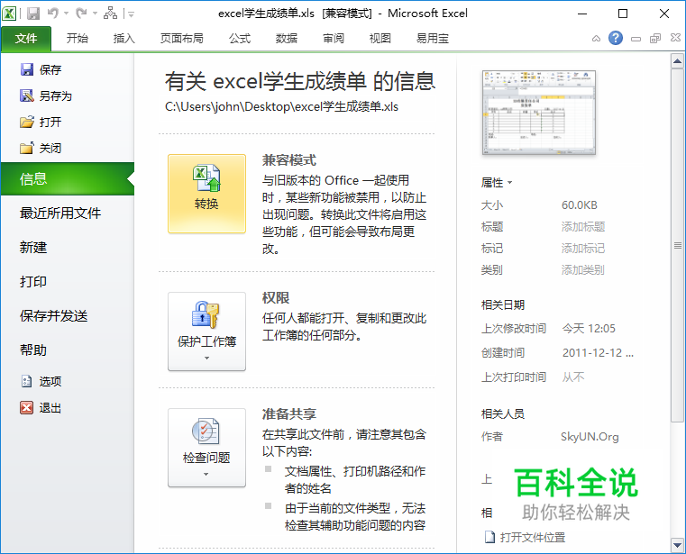This screenshot has width=686, height=554.
Task: Open 选项 in the backstage menu
Action: coord(41,381)
